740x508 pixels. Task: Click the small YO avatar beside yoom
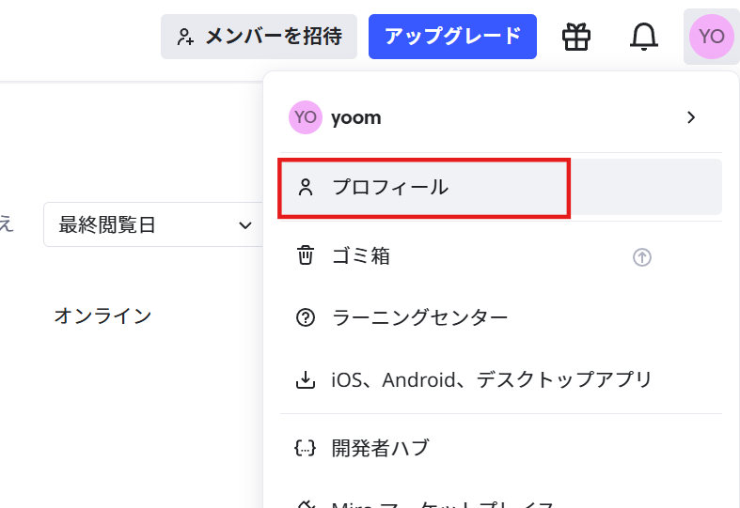pos(305,117)
